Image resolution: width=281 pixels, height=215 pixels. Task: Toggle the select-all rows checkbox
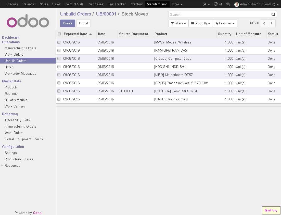[x=59, y=34]
